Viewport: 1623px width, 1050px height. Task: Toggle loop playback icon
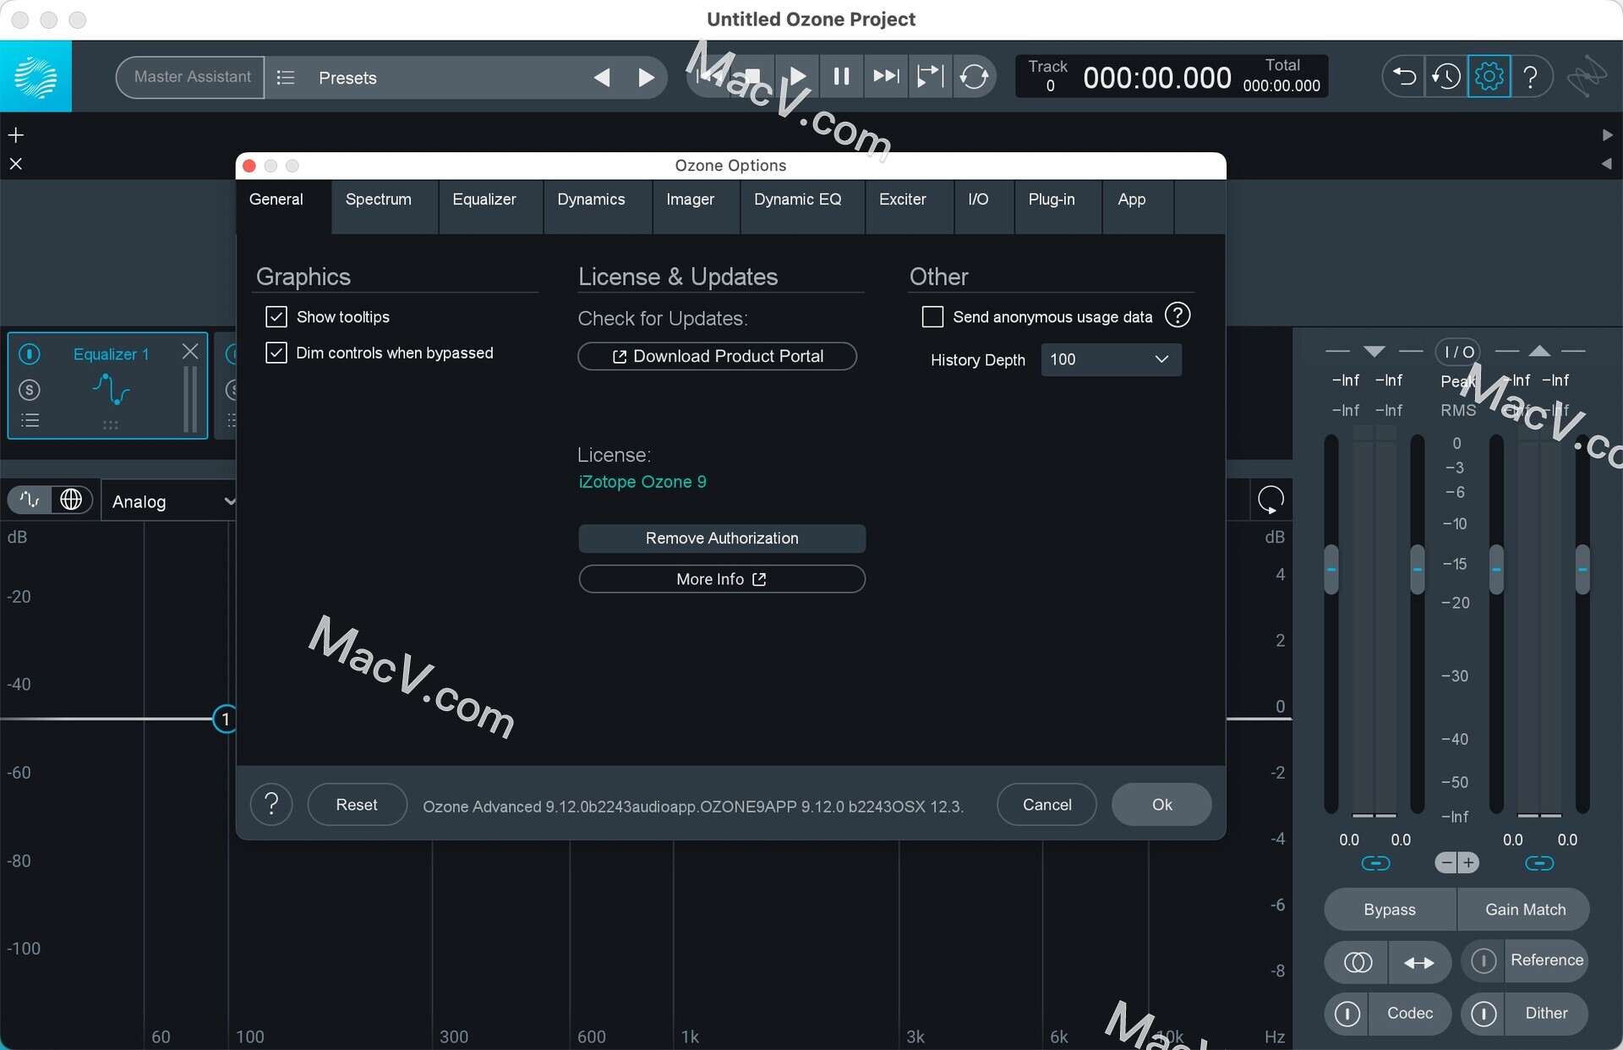coord(974,77)
